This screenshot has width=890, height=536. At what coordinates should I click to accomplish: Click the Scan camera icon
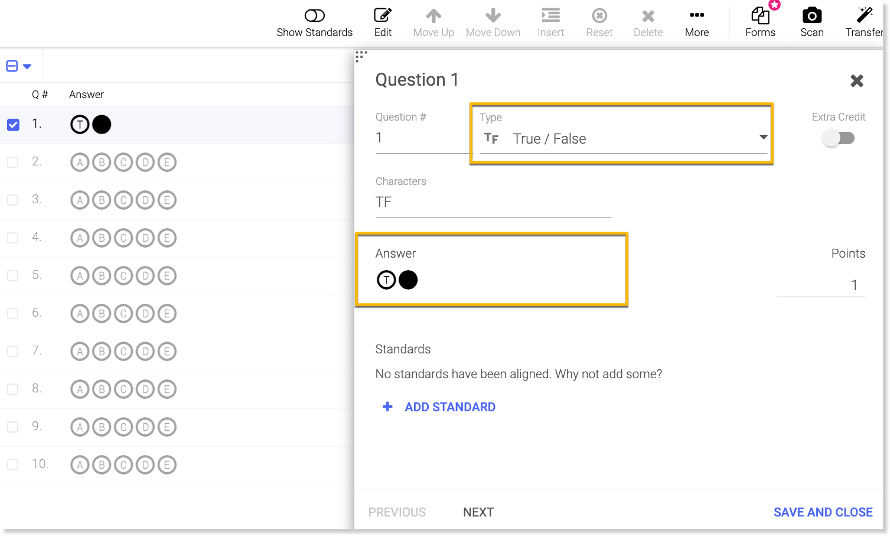(x=811, y=16)
